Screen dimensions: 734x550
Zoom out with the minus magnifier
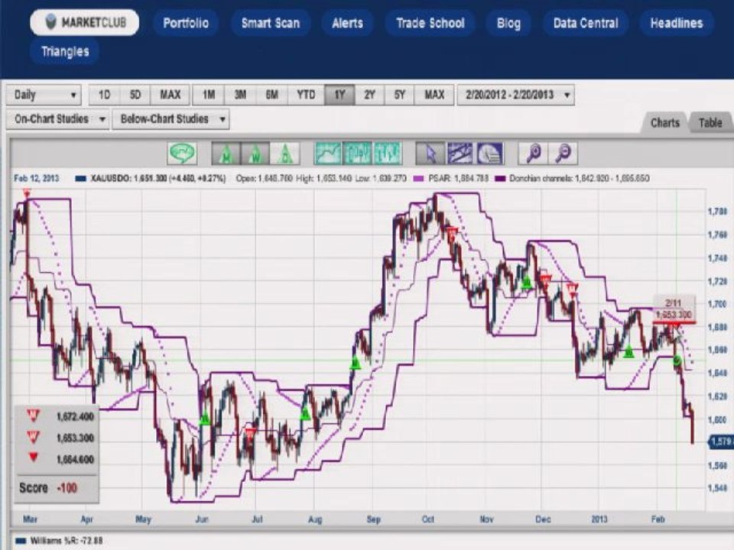(563, 154)
